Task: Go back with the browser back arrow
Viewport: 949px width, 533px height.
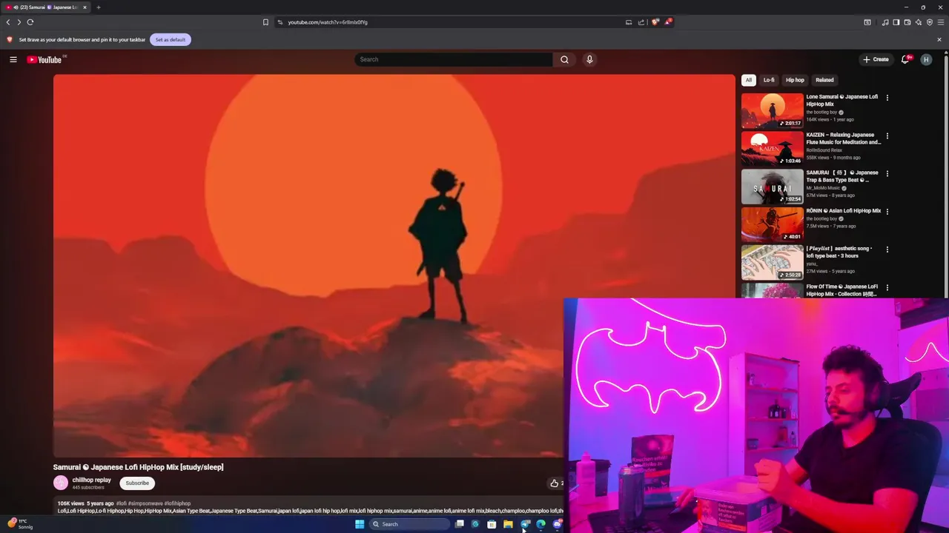Action: [8, 22]
